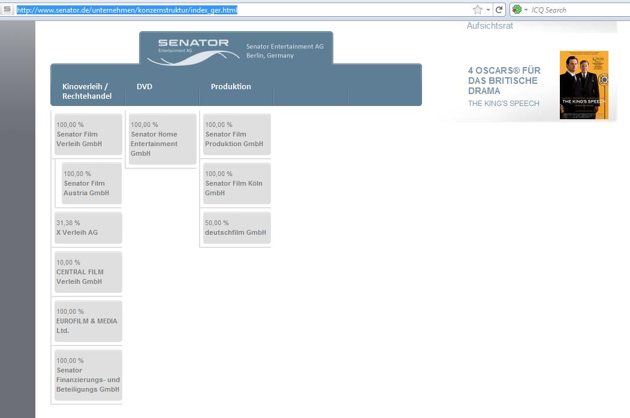Click the 10,00 % share value
Image resolution: width=630 pixels, height=418 pixels.
tap(68, 262)
